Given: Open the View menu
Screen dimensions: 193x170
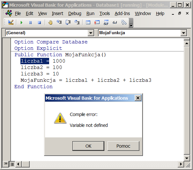Looking at the screenshot, I should 42,13.
